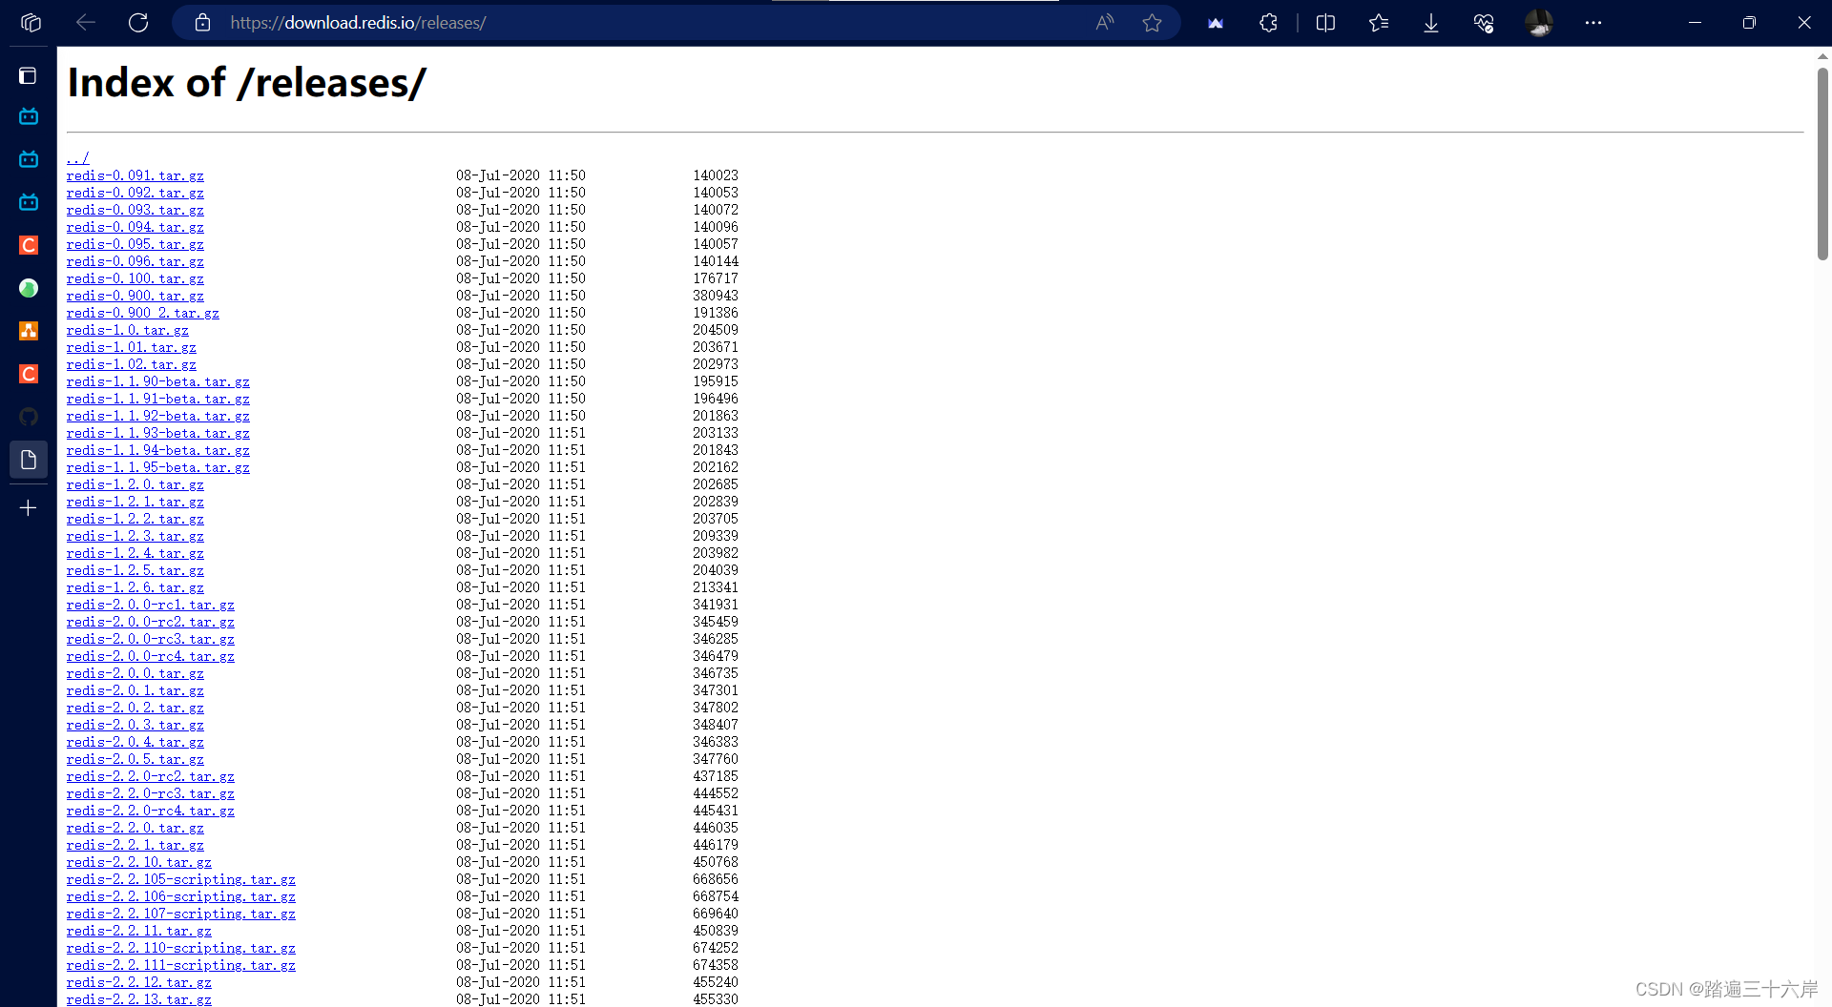Refresh the releases page

click(138, 23)
